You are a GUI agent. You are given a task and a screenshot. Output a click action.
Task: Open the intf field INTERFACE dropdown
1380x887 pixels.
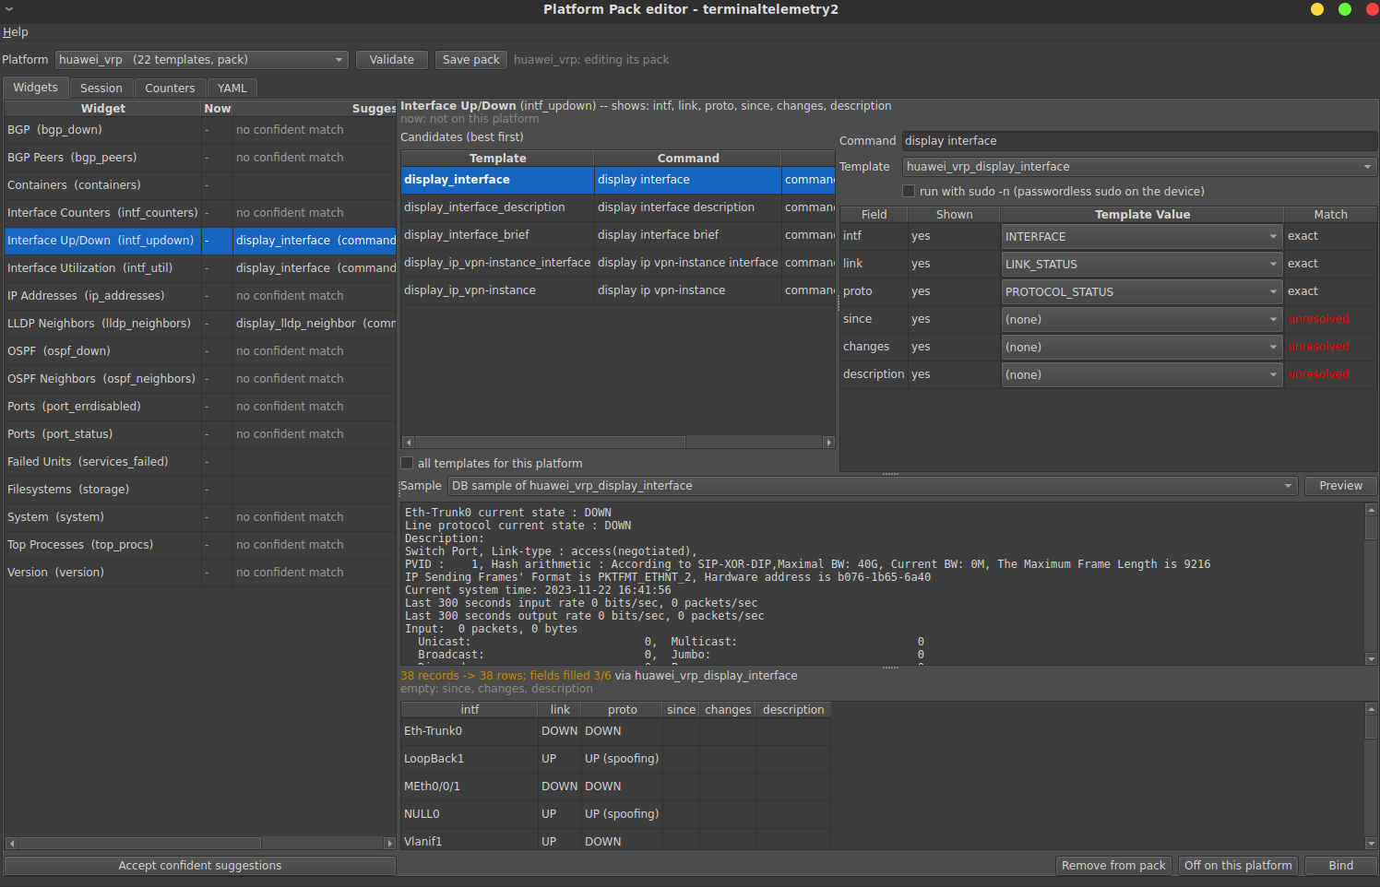tap(1142, 237)
